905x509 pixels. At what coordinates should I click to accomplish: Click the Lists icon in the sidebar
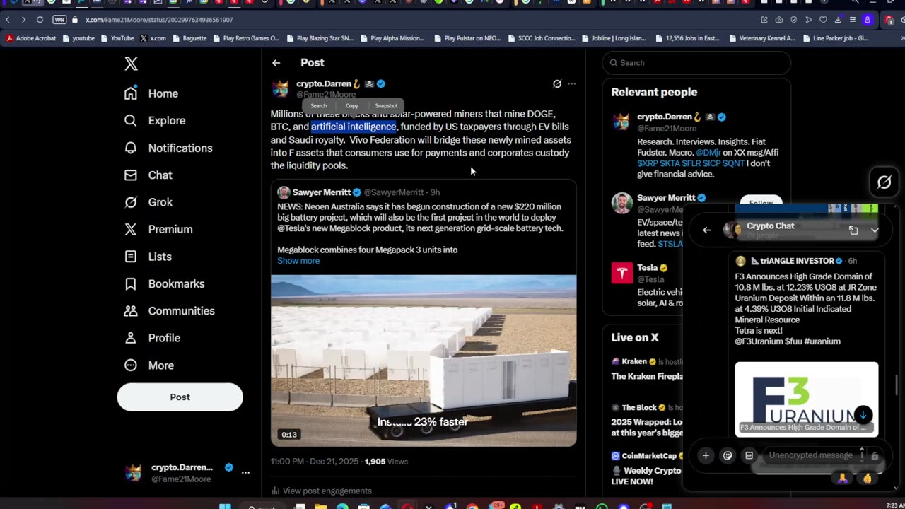tap(131, 257)
